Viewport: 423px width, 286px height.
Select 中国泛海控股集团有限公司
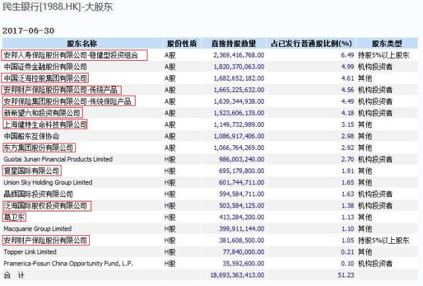pos(46,79)
